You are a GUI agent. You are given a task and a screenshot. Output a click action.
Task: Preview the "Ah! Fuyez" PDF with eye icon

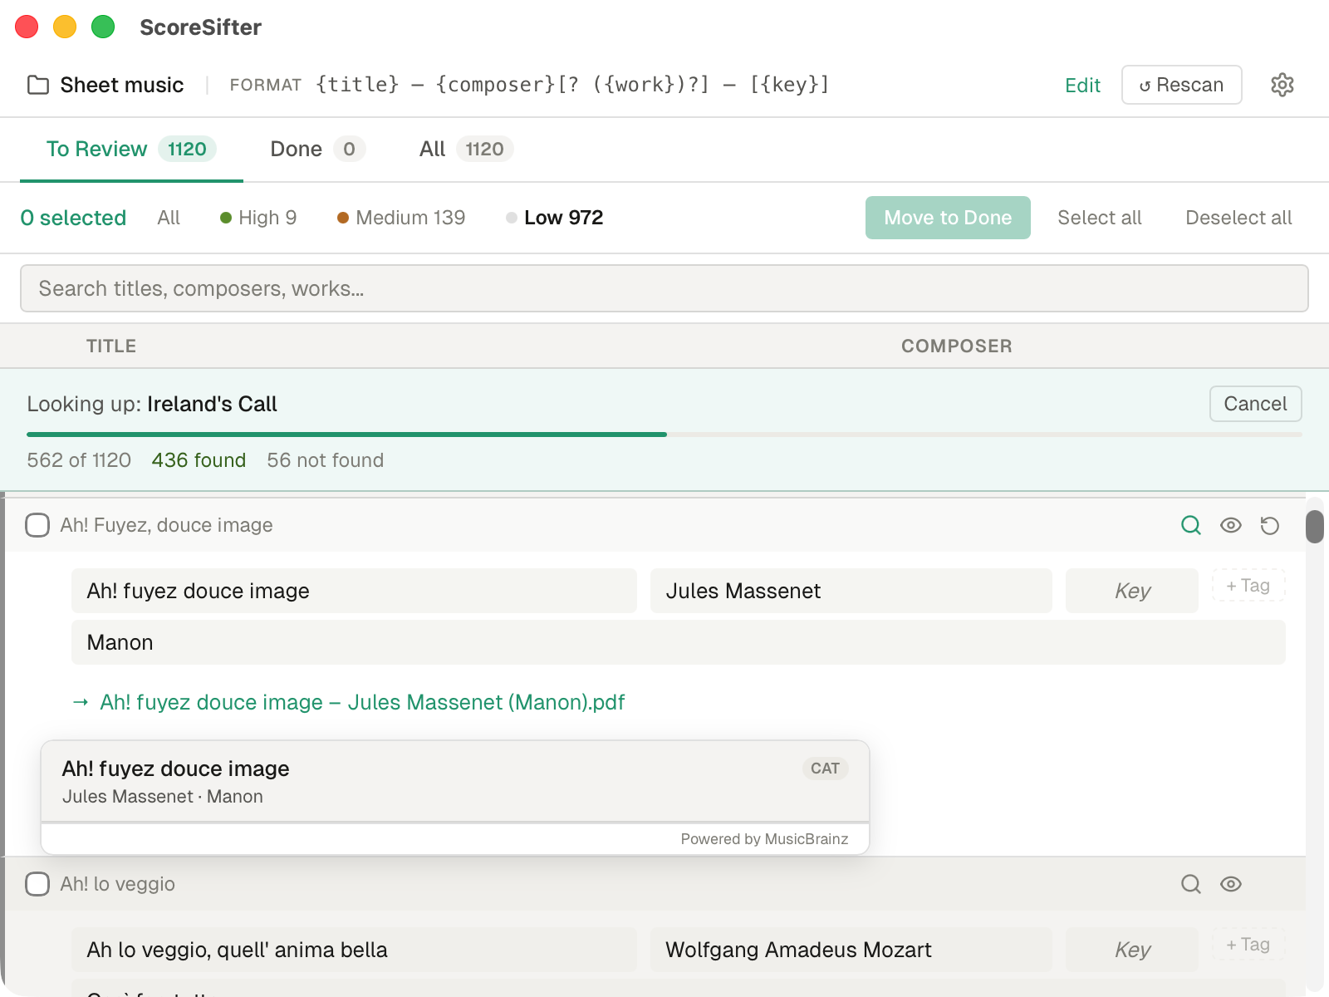coord(1231,525)
